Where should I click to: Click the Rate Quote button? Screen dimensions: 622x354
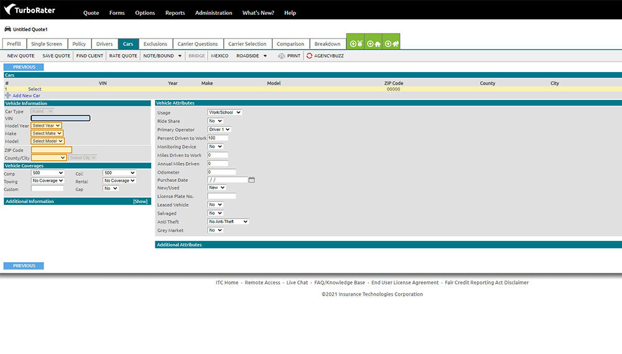coord(123,56)
